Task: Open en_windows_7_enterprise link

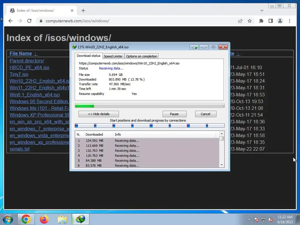Action: point(40,129)
